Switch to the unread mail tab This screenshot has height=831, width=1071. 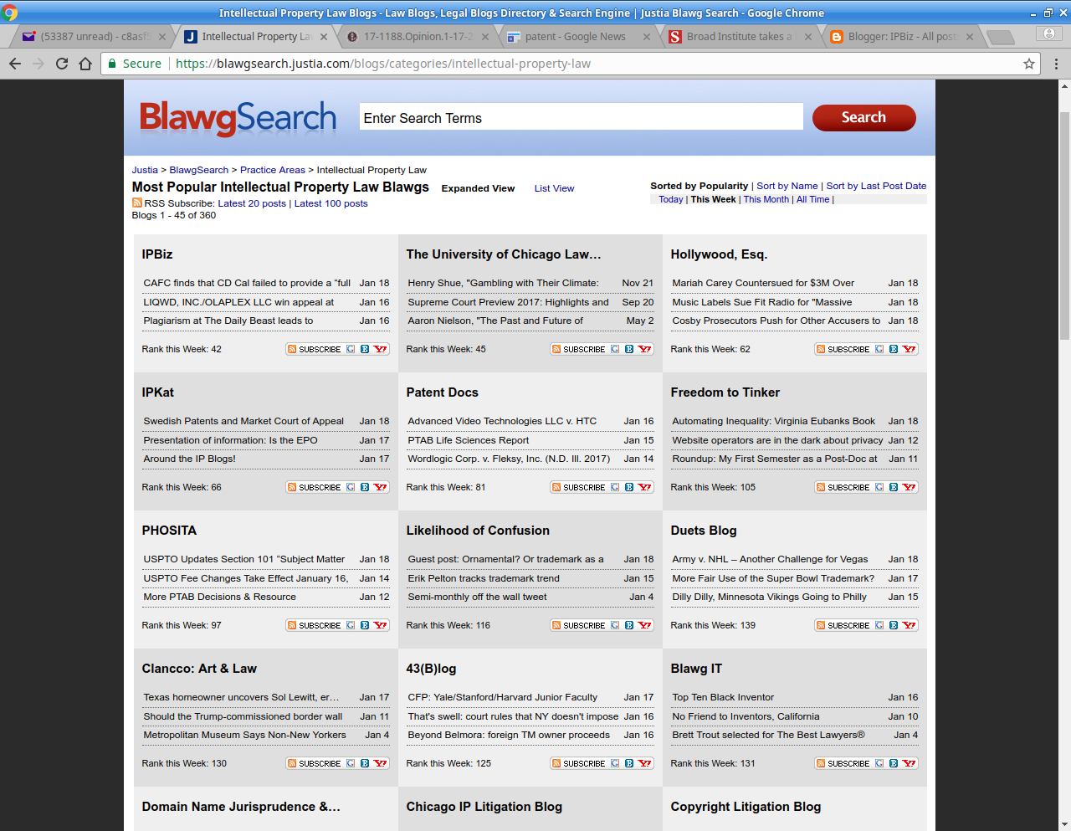point(95,37)
